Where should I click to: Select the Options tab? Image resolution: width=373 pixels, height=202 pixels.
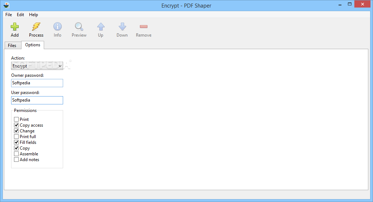(x=33, y=45)
